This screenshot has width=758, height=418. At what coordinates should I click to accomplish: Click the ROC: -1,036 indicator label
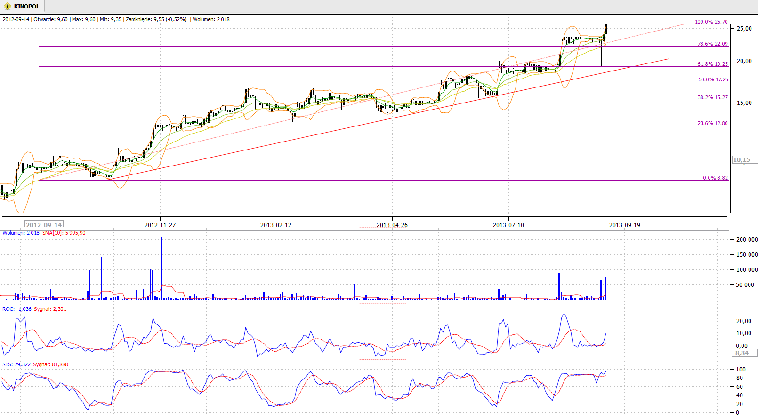(17, 309)
